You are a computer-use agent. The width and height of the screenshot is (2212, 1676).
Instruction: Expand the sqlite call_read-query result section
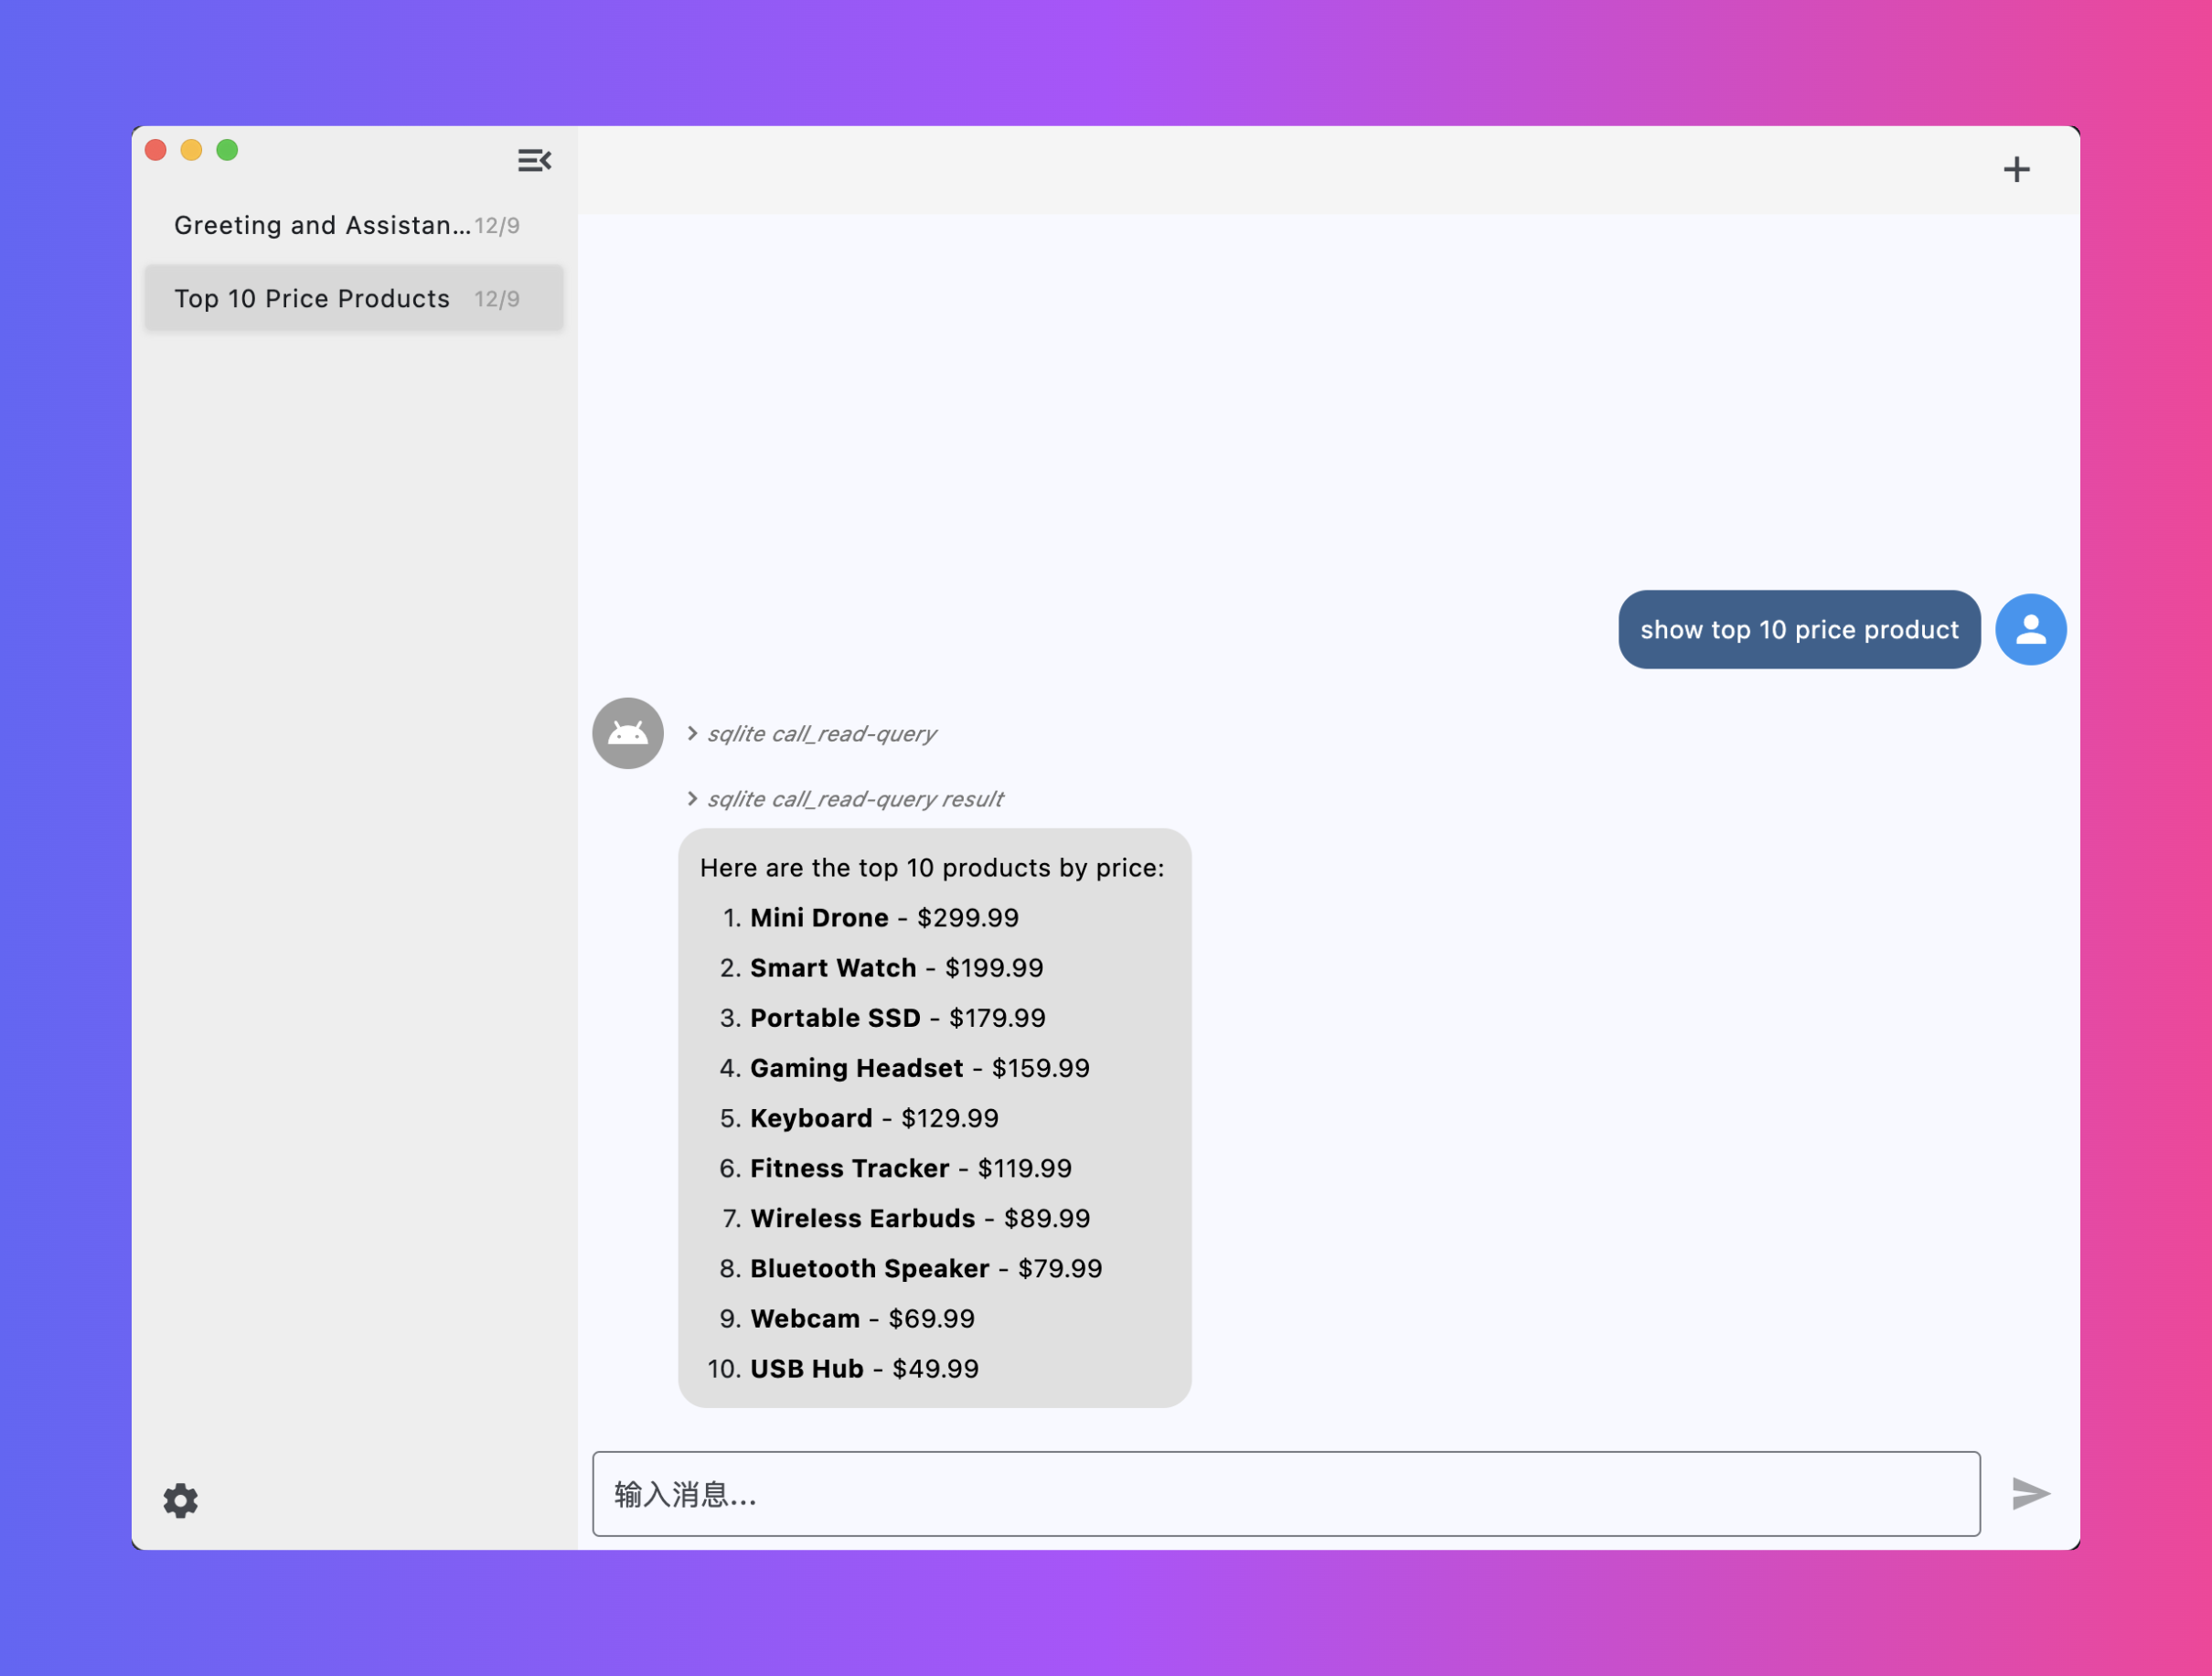(x=692, y=799)
